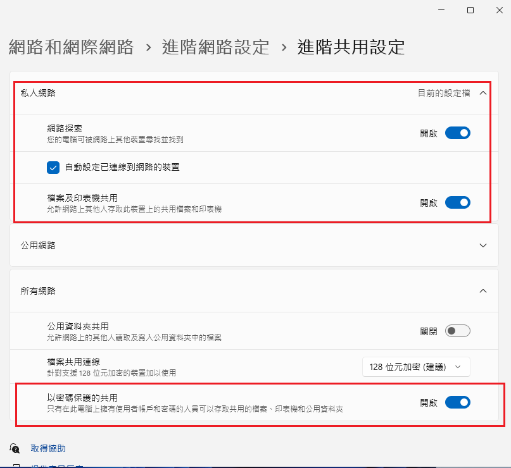The image size is (511, 468).
Task: Click the Get help question mark icon
Action: click(x=14, y=448)
